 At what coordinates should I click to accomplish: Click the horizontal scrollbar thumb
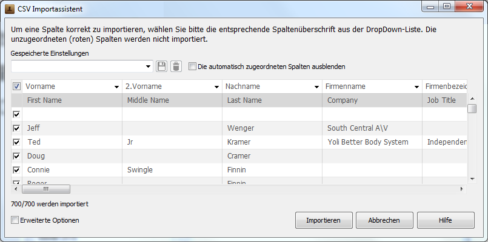tap(46, 189)
